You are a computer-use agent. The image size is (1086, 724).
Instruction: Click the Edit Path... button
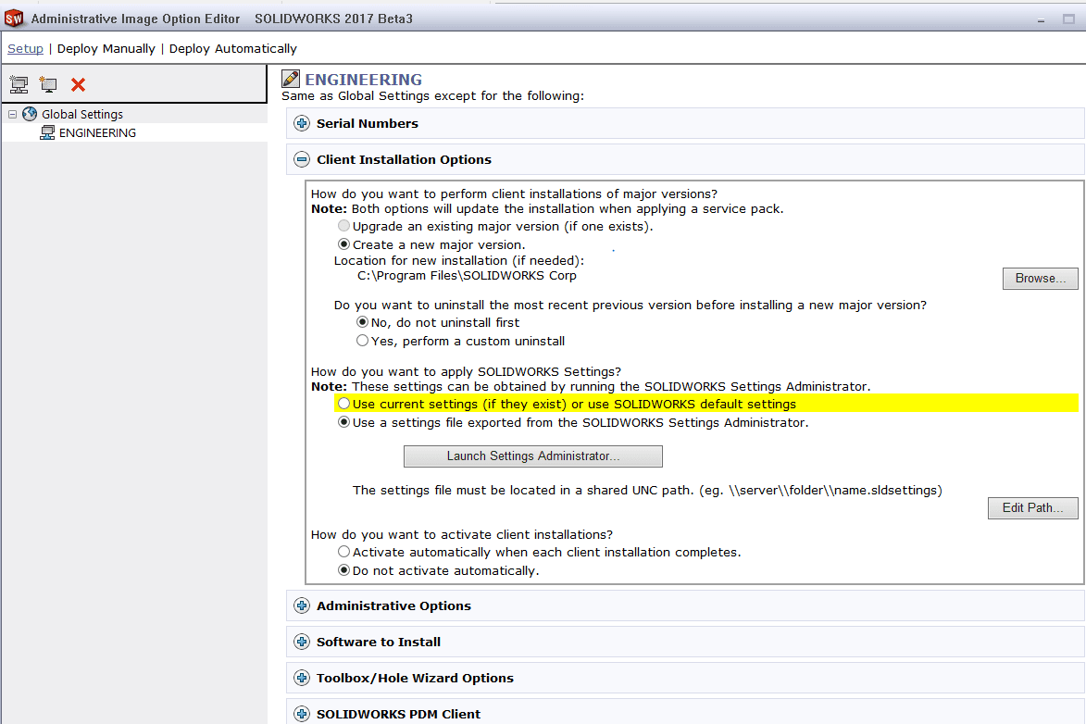tap(1032, 508)
